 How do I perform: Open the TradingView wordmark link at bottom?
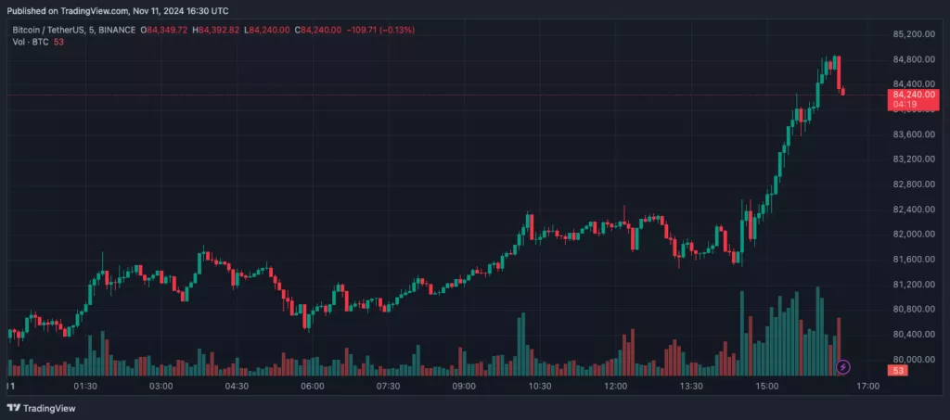50,408
